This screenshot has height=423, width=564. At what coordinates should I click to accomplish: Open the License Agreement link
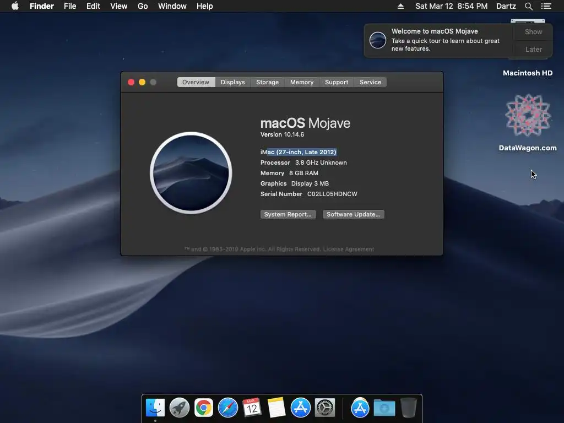tap(349, 250)
